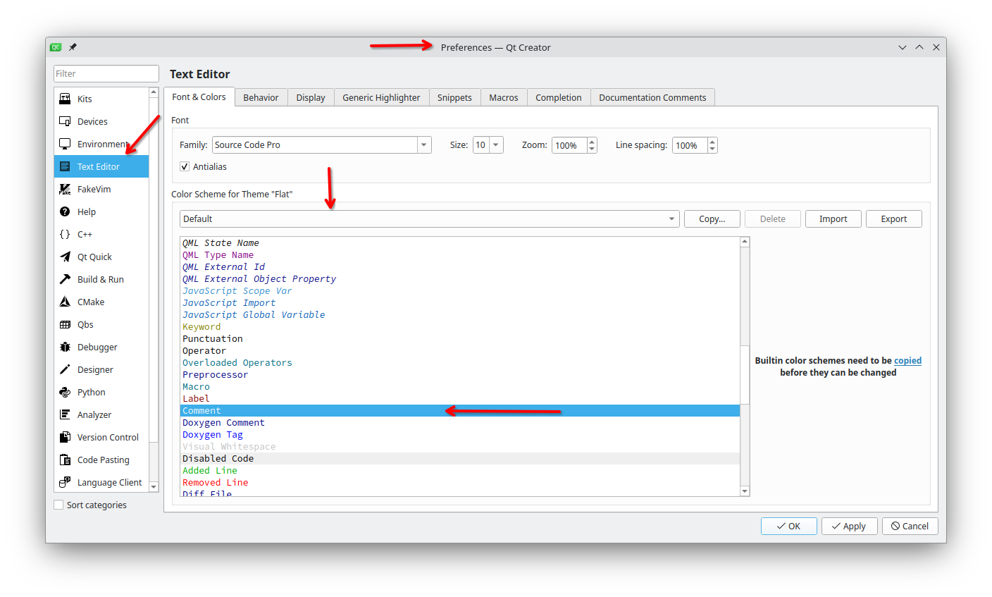The width and height of the screenshot is (992, 597).
Task: Click the category list scroll down arrow
Action: (154, 486)
